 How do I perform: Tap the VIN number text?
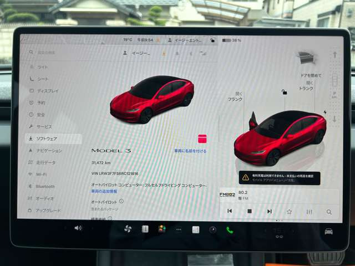tap(115, 173)
